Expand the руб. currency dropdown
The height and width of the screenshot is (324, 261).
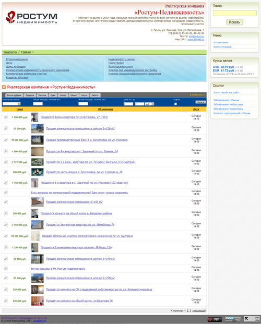[149, 104]
